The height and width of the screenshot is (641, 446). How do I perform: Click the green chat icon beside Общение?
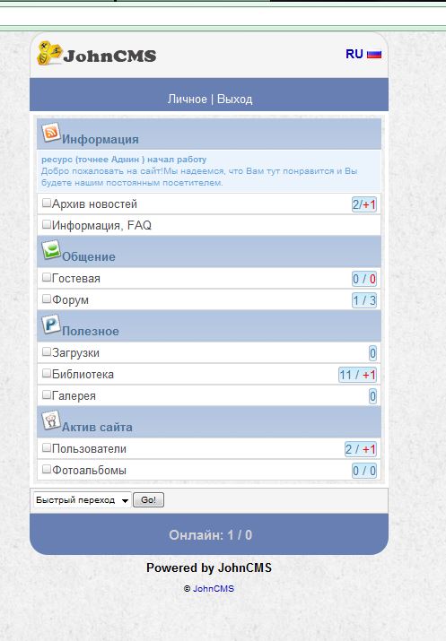tap(51, 250)
